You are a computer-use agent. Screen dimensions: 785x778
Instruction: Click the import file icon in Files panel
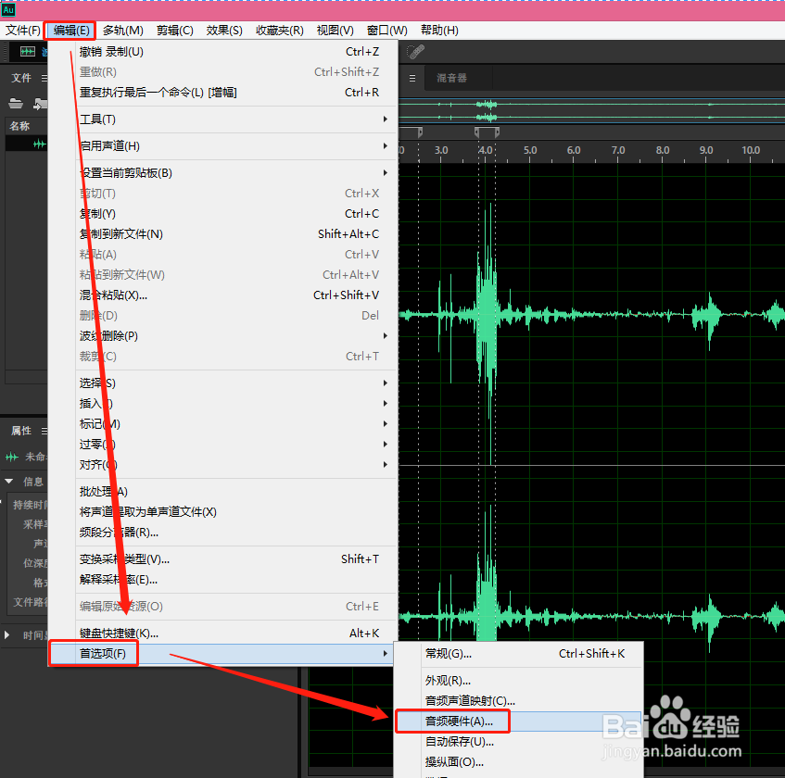[40, 104]
